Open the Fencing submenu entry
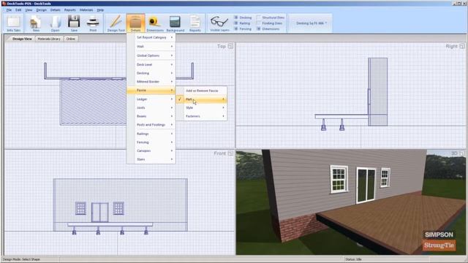The height and width of the screenshot is (263, 468). click(x=151, y=142)
